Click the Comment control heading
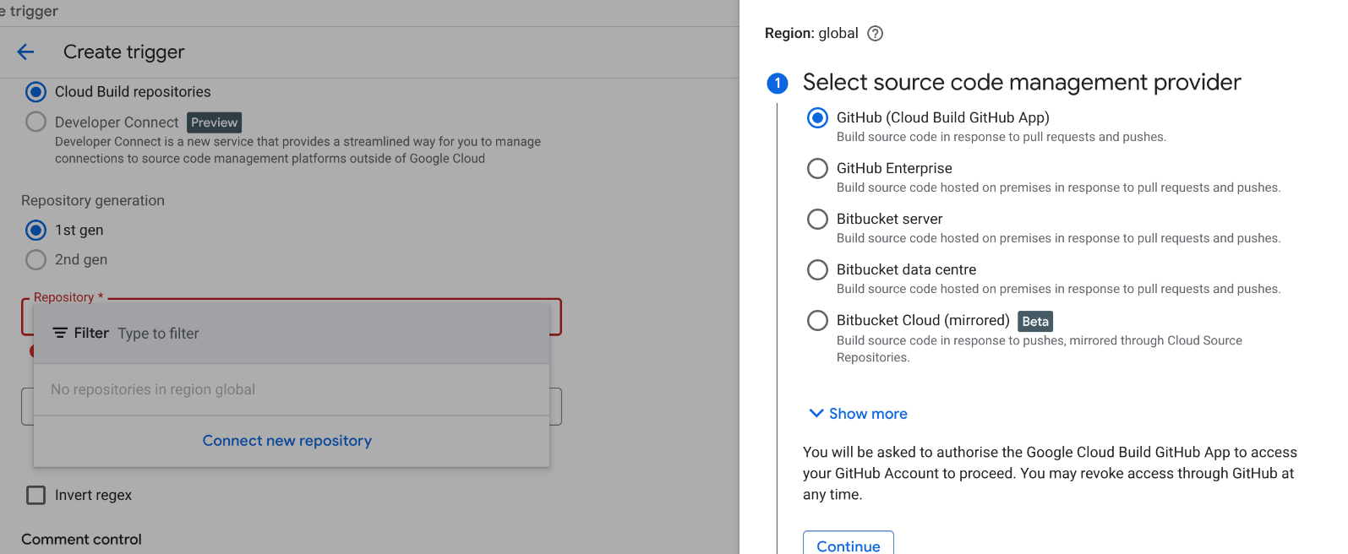The width and height of the screenshot is (1348, 554). click(x=81, y=539)
